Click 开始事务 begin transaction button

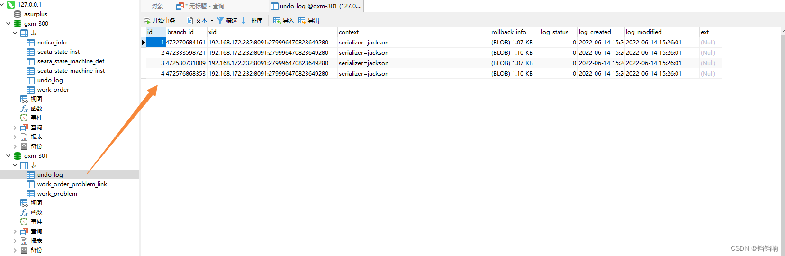pyautogui.click(x=160, y=20)
